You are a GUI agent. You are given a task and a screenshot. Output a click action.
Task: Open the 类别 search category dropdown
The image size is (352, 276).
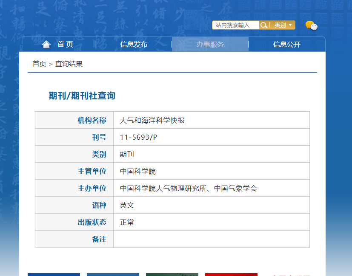[283, 25]
